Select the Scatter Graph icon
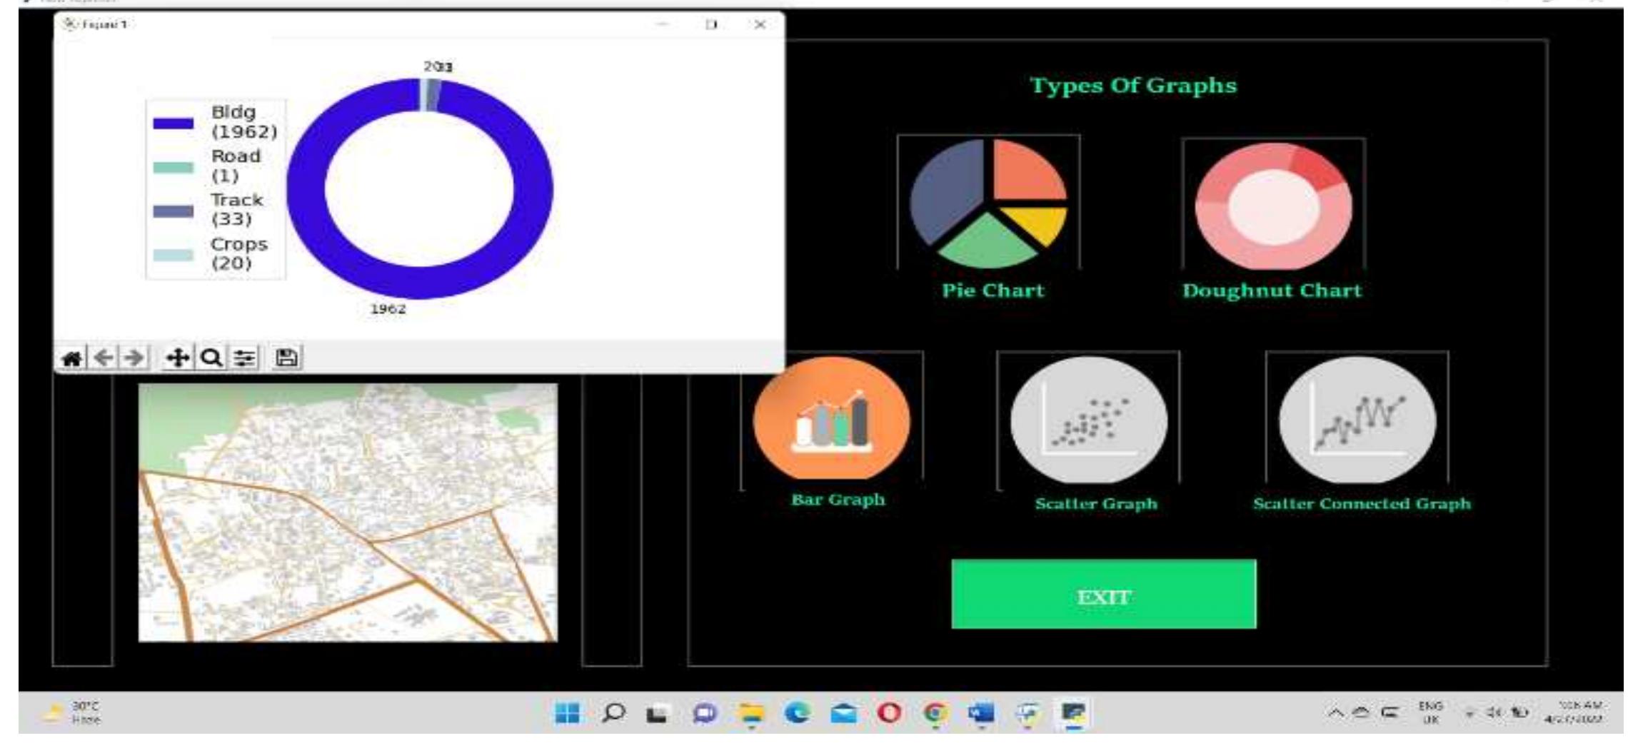Viewport: 1633px width, 753px height. pyautogui.click(x=1088, y=420)
